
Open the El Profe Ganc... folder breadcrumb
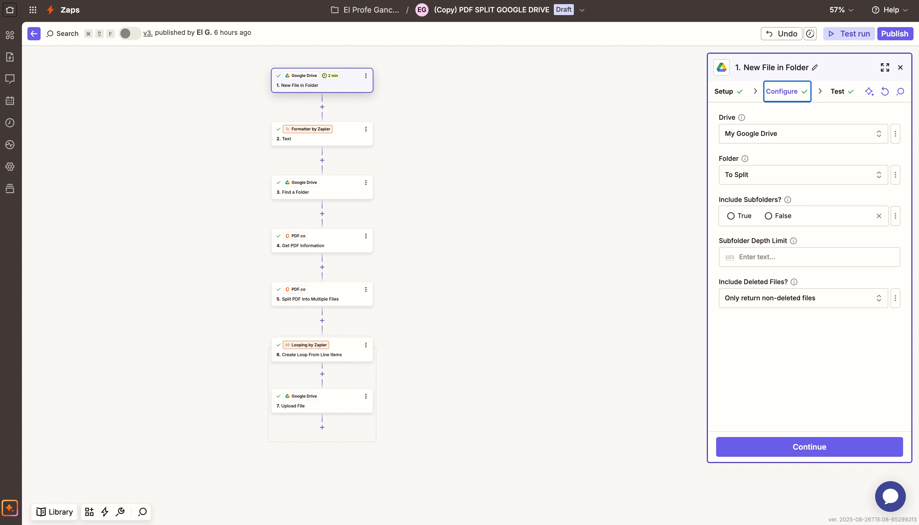click(x=365, y=10)
